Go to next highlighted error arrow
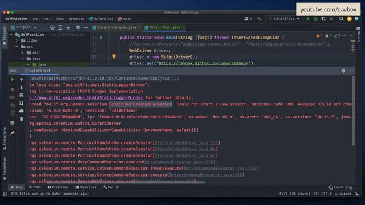The image size is (365, 205). point(351,35)
